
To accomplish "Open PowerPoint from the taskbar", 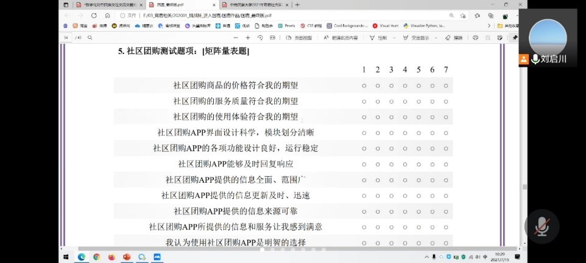I will 127,257.
